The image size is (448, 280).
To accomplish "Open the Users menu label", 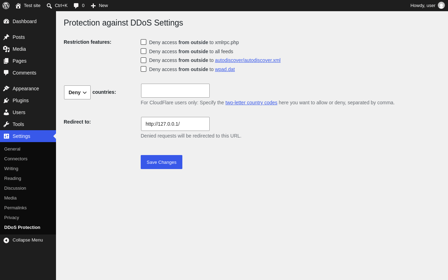I will (x=19, y=112).
